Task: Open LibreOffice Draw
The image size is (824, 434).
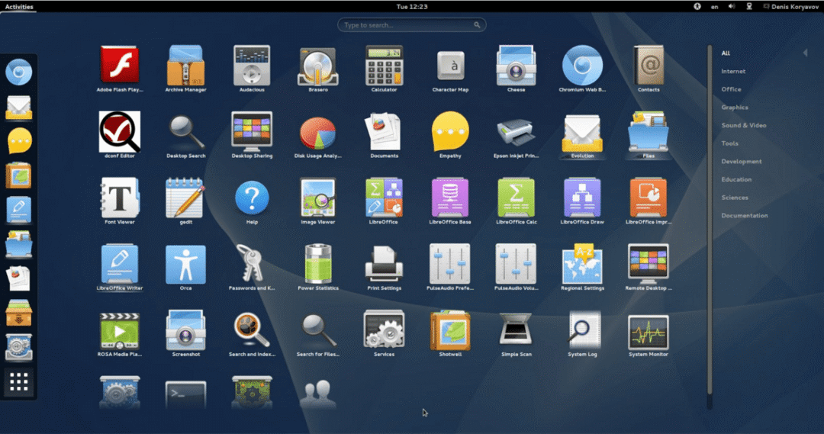Action: point(582,201)
